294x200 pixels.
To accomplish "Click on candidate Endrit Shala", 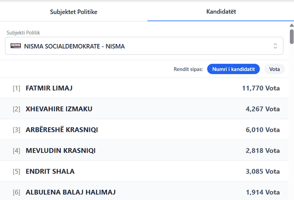I will pyautogui.click(x=50, y=171).
